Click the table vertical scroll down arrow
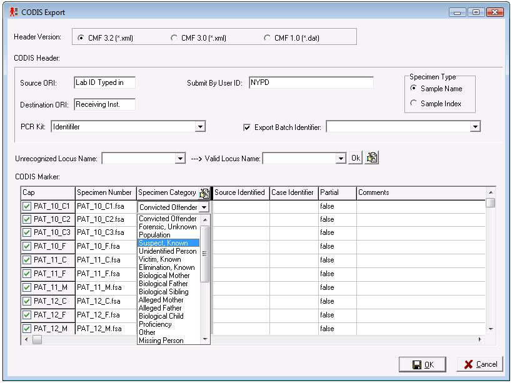Screen dimensions: 512x383 pyautogui.click(x=491, y=329)
